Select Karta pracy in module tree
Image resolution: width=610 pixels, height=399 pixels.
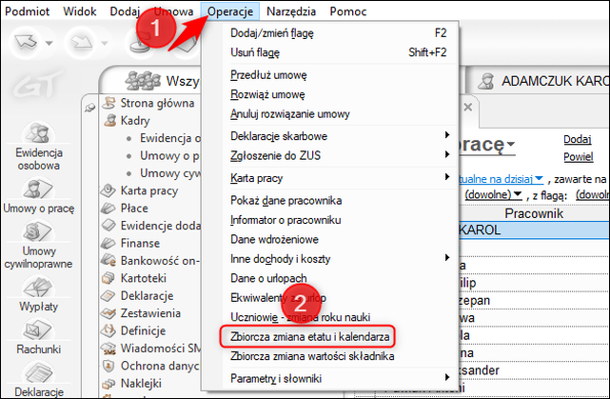coord(139,190)
